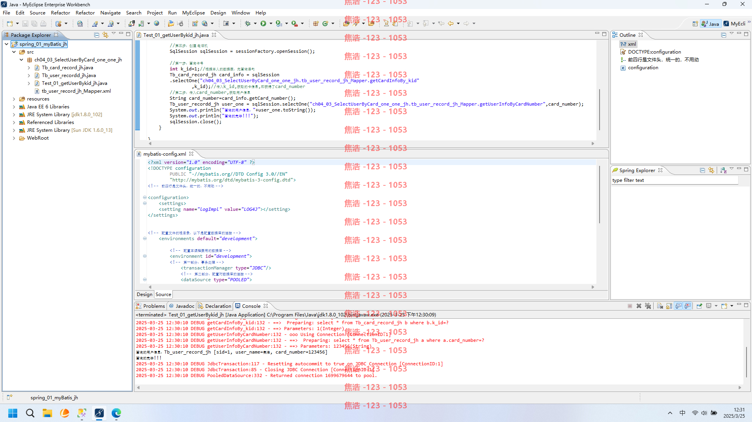The image size is (752, 422).
Task: Switch to the MyEclipse perspective
Action: pos(735,23)
